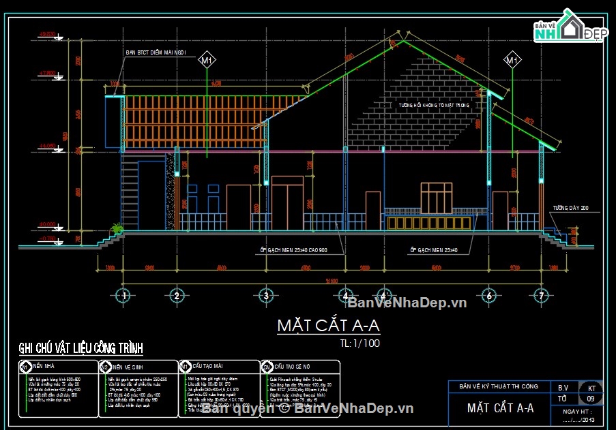Click the Bản Vẽ Nhà Đẹp house logo
Image resolution: width=616 pixels, height=430 pixels.
(x=570, y=29)
